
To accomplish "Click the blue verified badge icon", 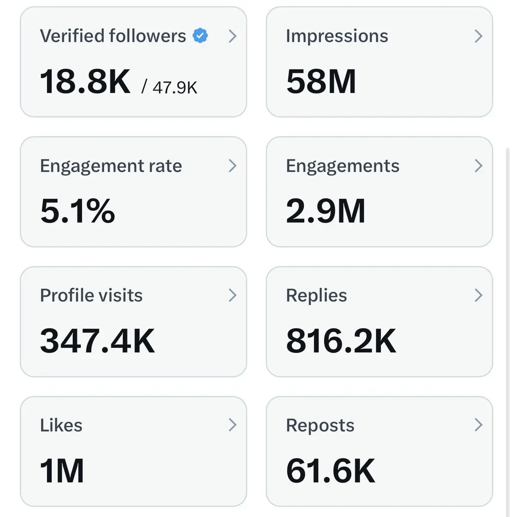I will click(x=200, y=36).
